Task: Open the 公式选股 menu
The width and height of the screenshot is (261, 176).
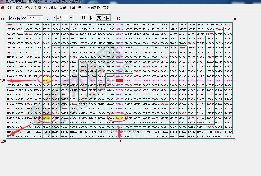Action: 50,8
